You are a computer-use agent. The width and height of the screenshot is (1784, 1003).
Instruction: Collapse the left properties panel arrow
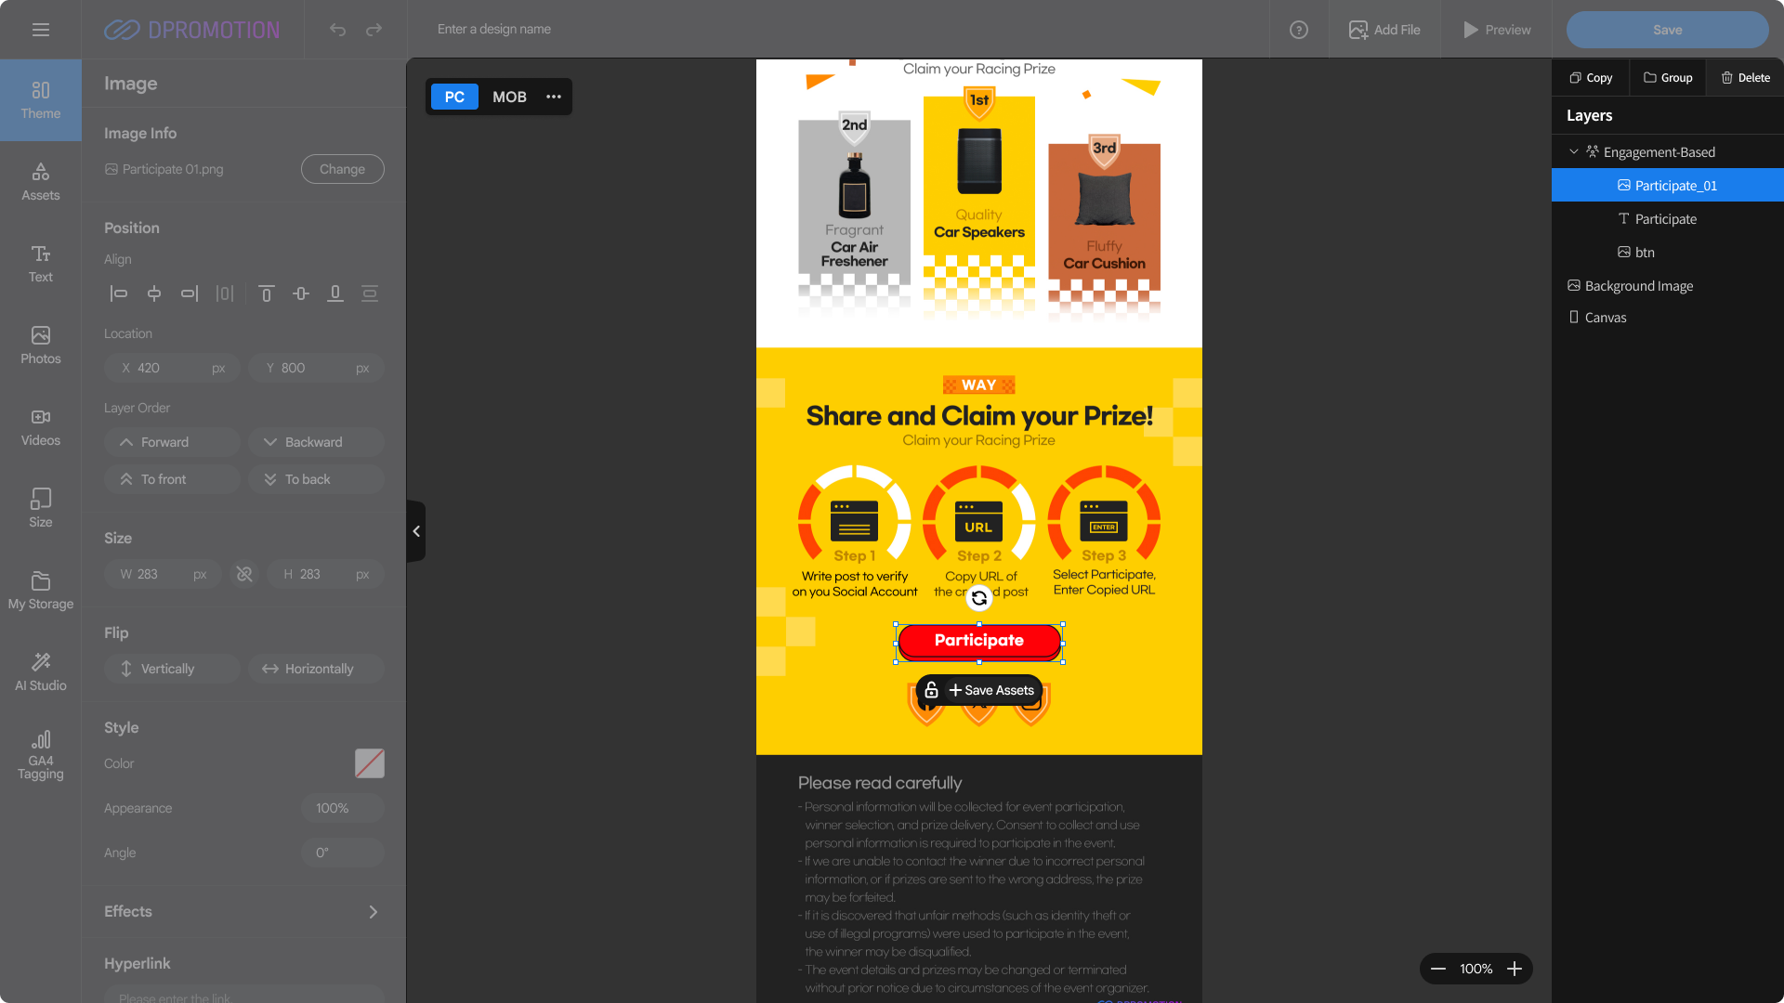[416, 531]
